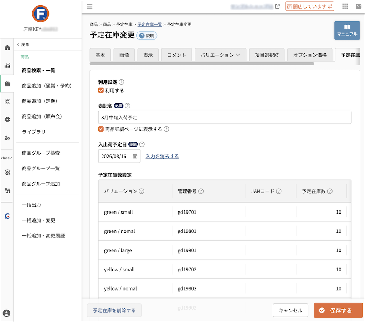
Task: Open the gray C sidebar icon
Action: (x=7, y=102)
